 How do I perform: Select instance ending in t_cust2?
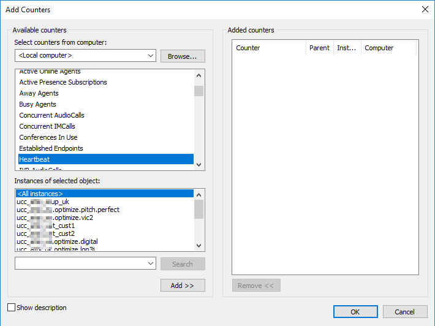click(105, 233)
